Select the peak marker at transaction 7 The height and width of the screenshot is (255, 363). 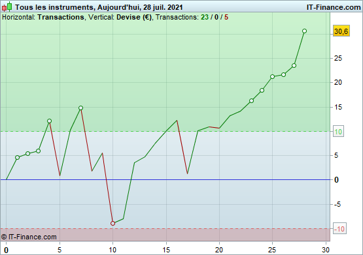[x=80, y=108]
